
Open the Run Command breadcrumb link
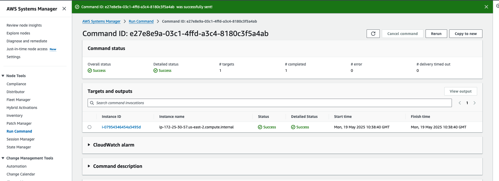coord(141,21)
